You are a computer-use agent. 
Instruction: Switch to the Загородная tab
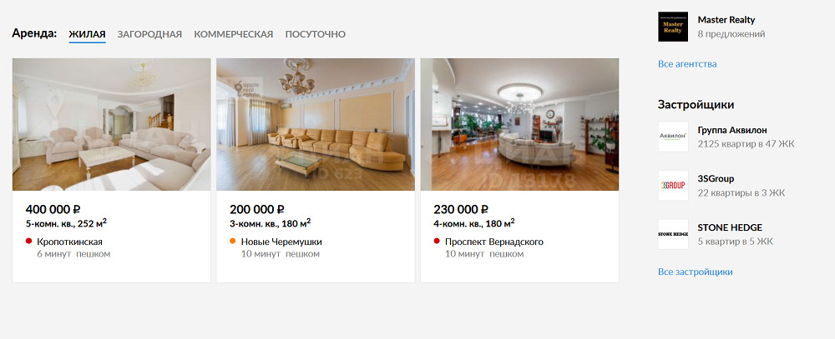coord(149,34)
